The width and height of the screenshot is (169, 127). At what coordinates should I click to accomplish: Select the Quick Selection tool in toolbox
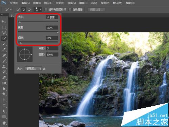4,38
